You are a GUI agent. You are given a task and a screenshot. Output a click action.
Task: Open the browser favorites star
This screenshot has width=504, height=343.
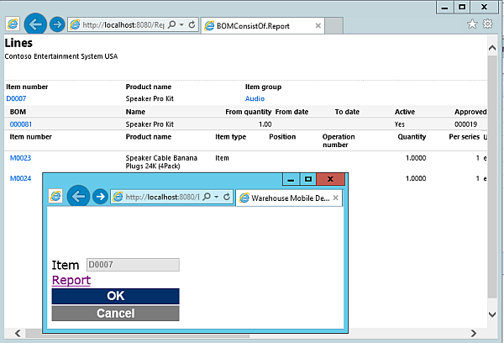point(472,24)
